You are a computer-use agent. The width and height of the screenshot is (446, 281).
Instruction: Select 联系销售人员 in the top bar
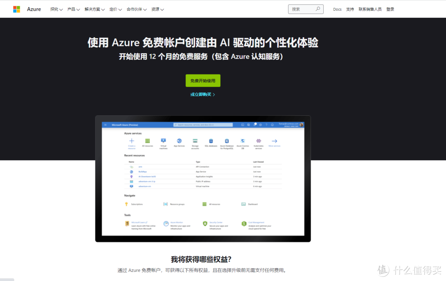coord(370,9)
